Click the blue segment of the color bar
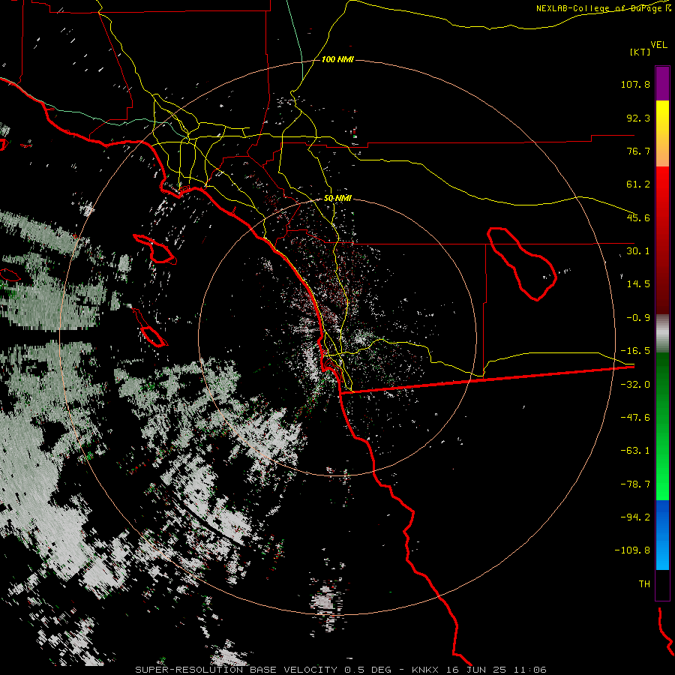The image size is (675, 675). point(662,535)
